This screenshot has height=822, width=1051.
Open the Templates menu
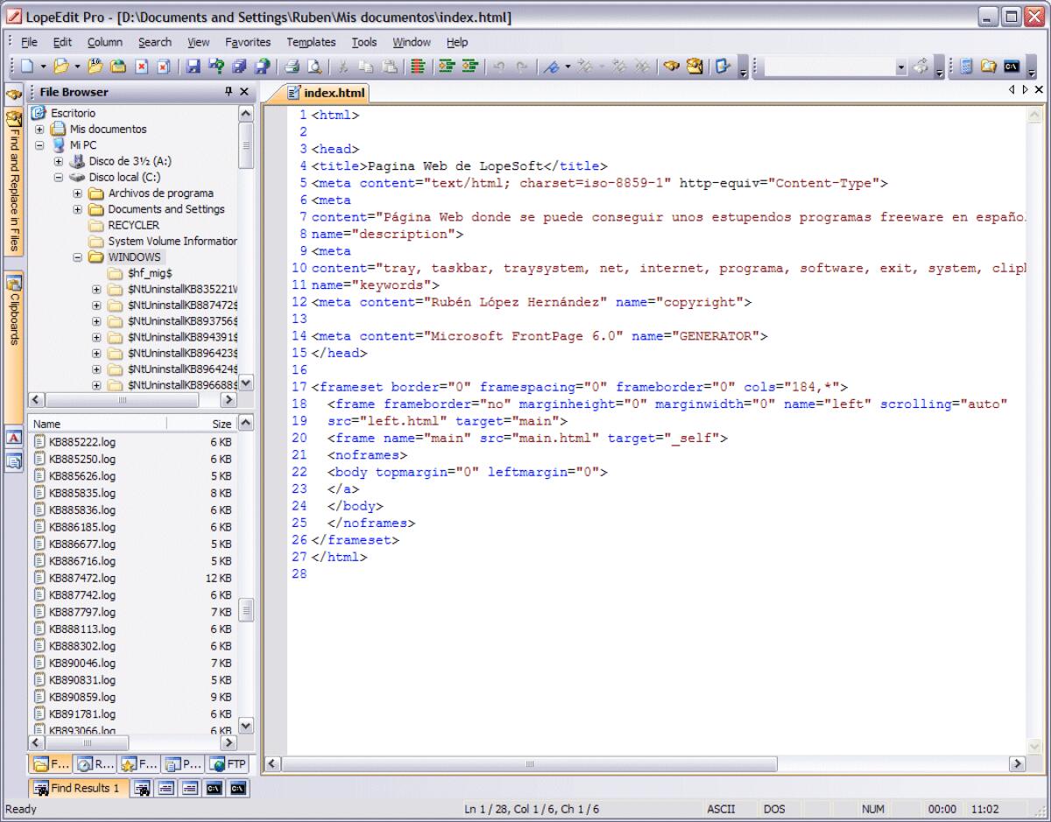[311, 41]
